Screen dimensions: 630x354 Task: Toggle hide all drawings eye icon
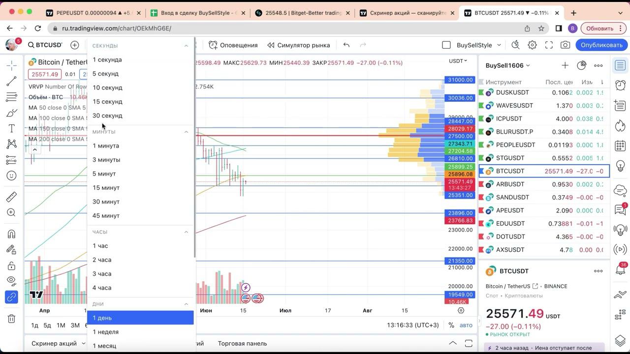pos(12,281)
